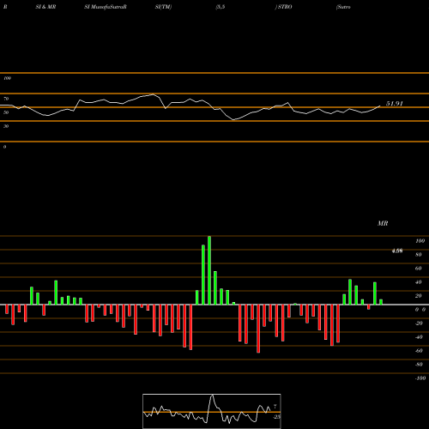Click the end point of RSI line
This screenshot has height=429, width=429.
[x=380, y=106]
